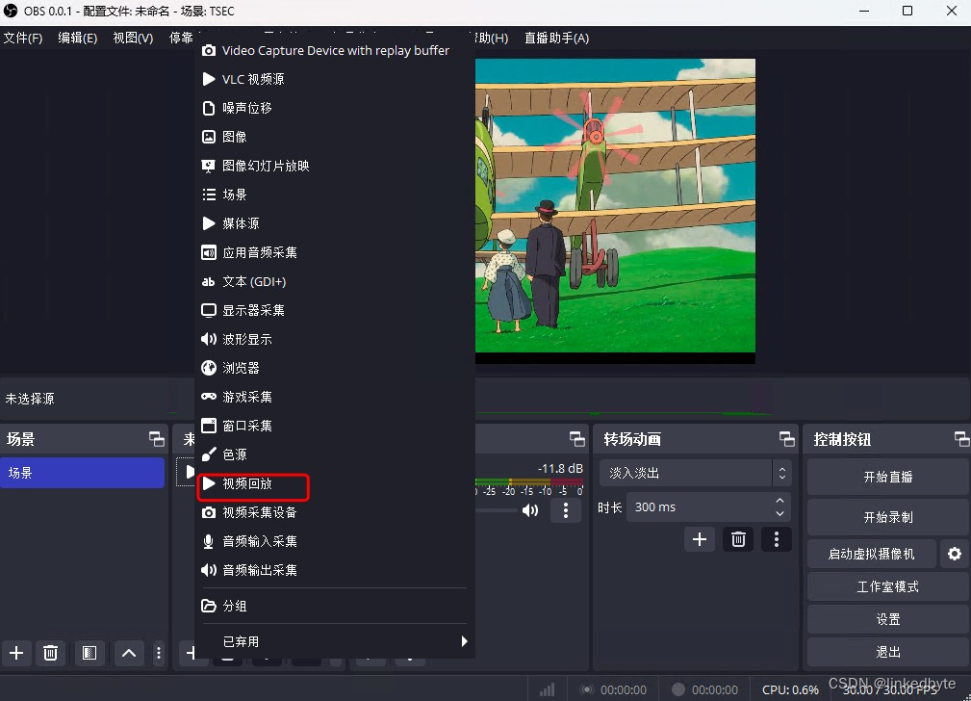Viewport: 971px width, 701px height.
Task: Increase 时长 duration with up arrow
Action: [x=780, y=500]
